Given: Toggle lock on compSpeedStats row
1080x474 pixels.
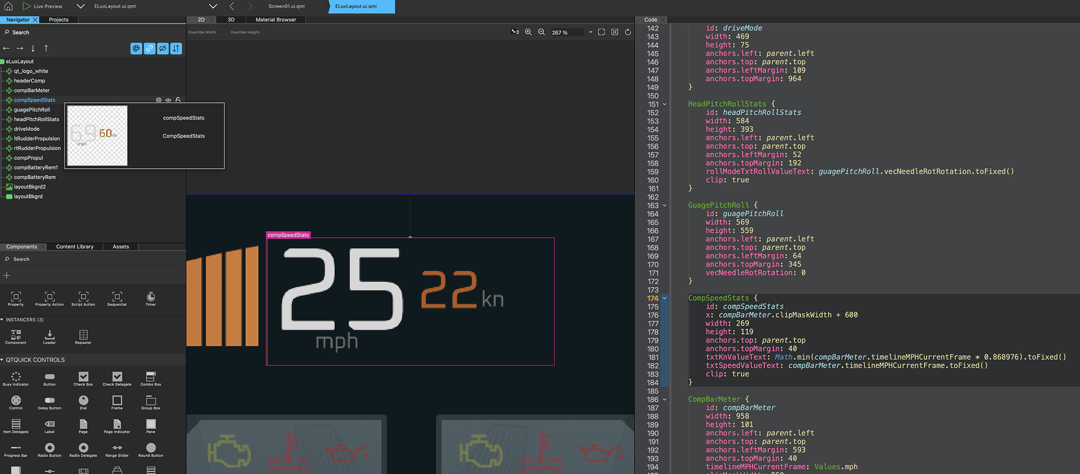Looking at the screenshot, I should pos(178,100).
